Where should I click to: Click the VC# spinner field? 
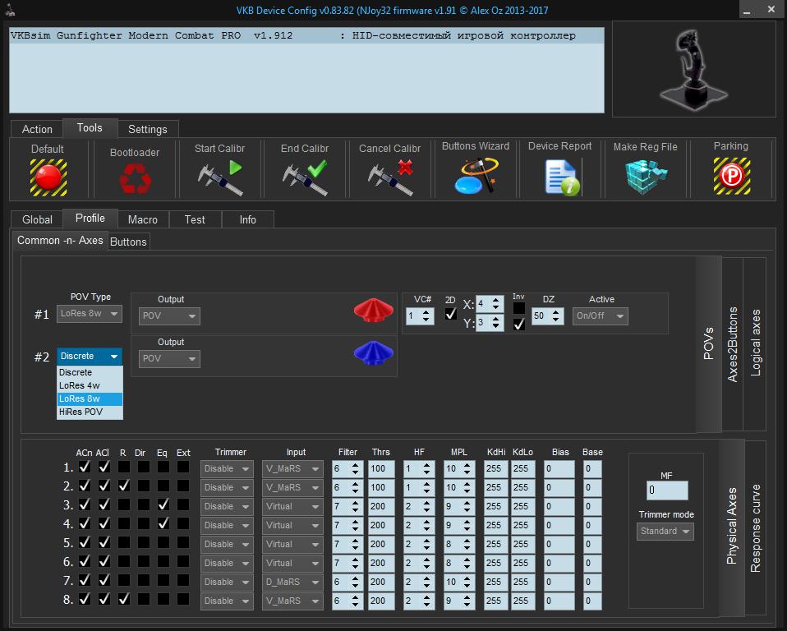click(420, 316)
